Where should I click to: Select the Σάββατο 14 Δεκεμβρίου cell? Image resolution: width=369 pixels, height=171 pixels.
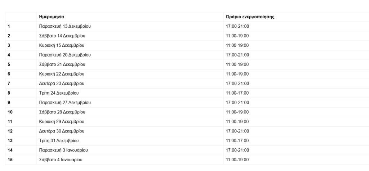point(62,36)
